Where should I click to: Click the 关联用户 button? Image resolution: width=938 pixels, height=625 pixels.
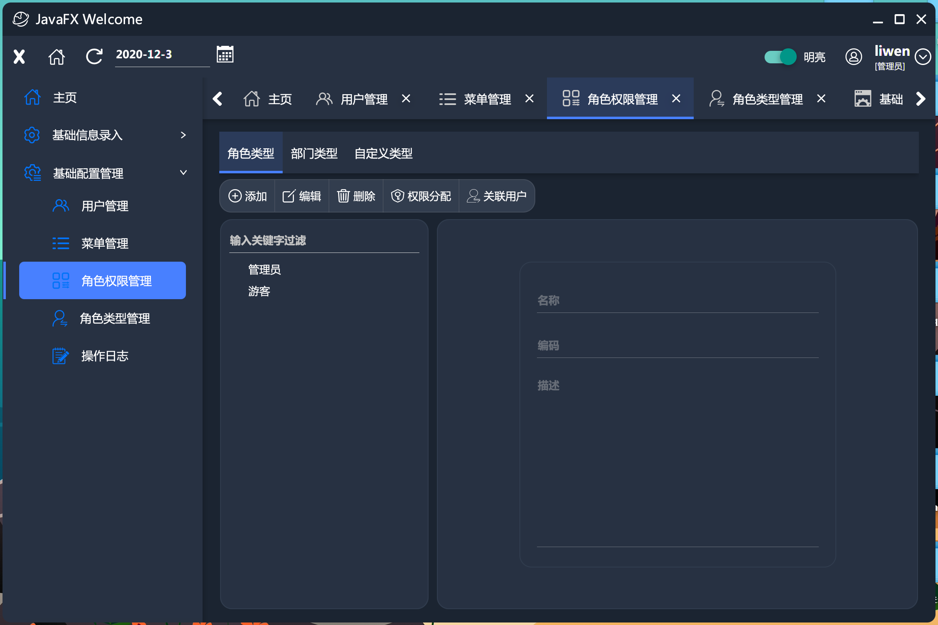(497, 196)
